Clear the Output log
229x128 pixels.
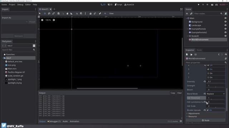click(x=180, y=93)
